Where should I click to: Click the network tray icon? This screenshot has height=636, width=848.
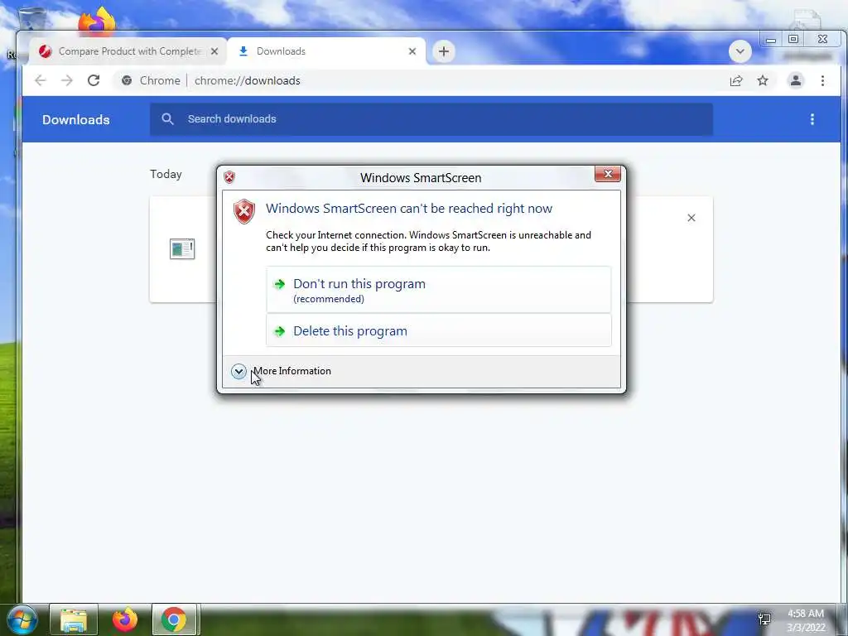764,619
